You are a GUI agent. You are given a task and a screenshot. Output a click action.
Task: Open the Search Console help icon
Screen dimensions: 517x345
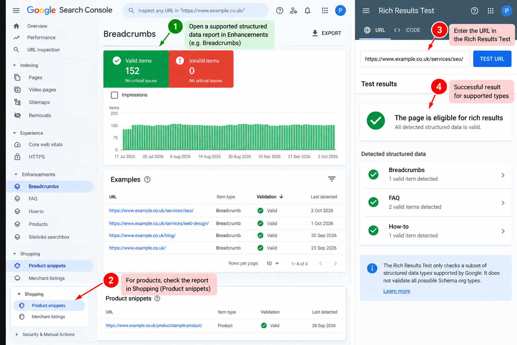(x=280, y=10)
